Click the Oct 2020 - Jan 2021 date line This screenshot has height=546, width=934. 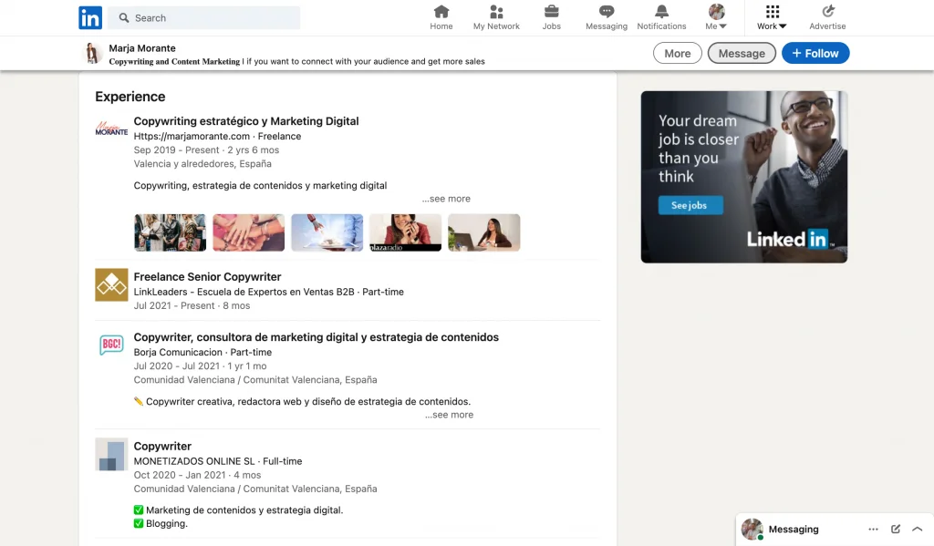(x=197, y=475)
